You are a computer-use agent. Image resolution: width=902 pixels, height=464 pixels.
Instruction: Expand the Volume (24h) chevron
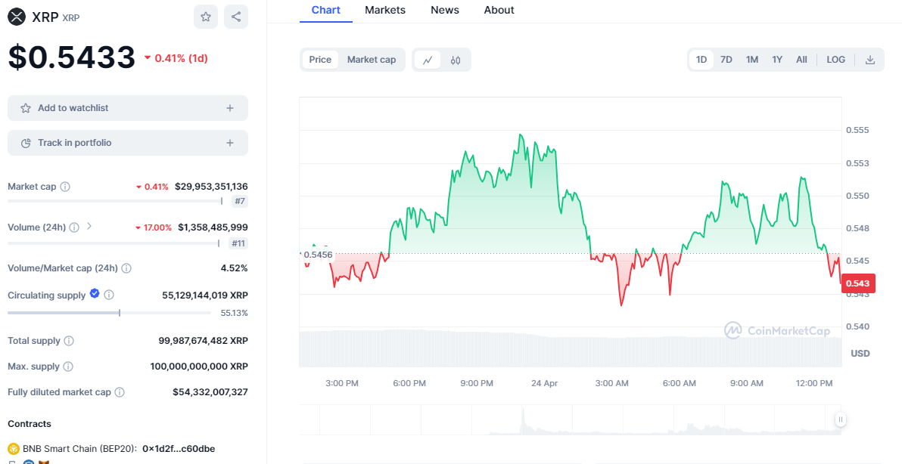pyautogui.click(x=89, y=226)
